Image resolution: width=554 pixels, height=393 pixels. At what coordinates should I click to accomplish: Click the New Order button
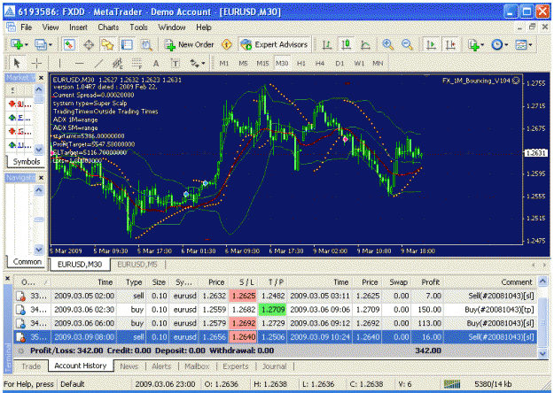click(x=190, y=45)
